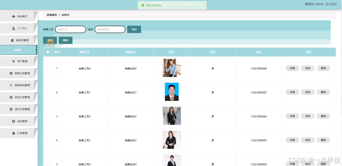Click the 性别 column header

213,52
